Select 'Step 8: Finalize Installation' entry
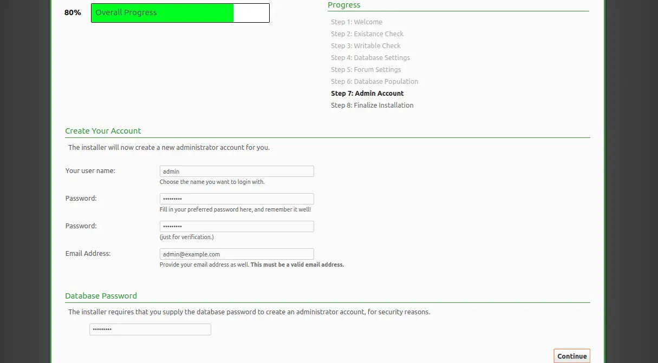This screenshot has width=658, height=363. (x=372, y=105)
